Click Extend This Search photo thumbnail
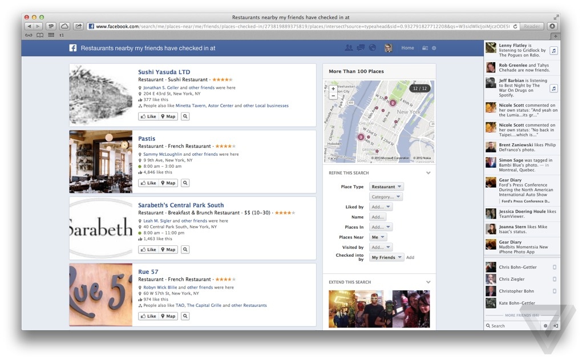 click(379, 309)
